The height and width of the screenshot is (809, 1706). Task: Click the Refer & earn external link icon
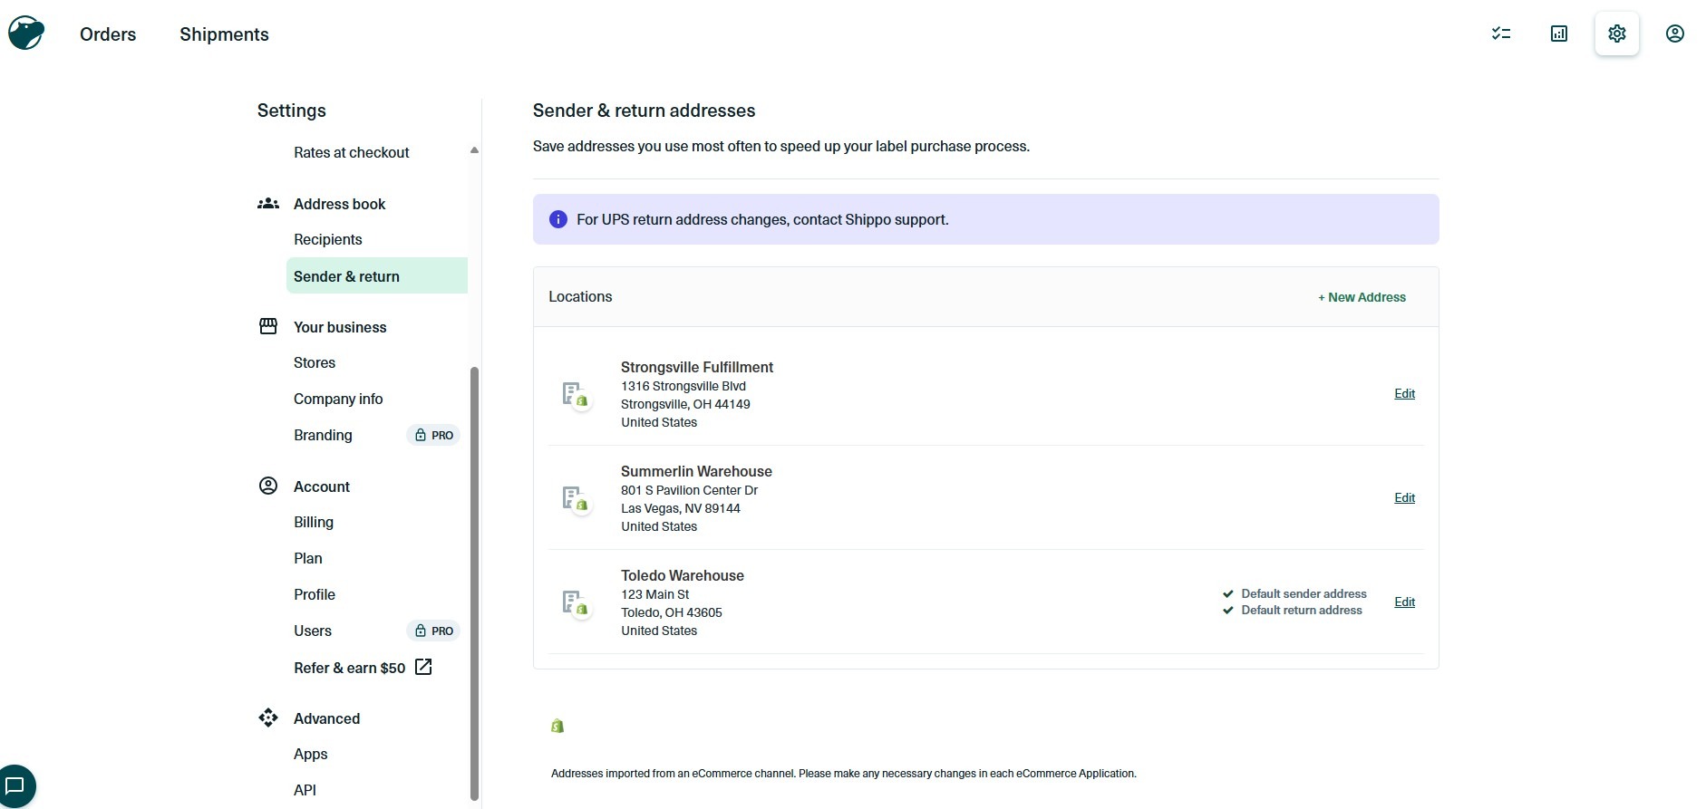423,667
